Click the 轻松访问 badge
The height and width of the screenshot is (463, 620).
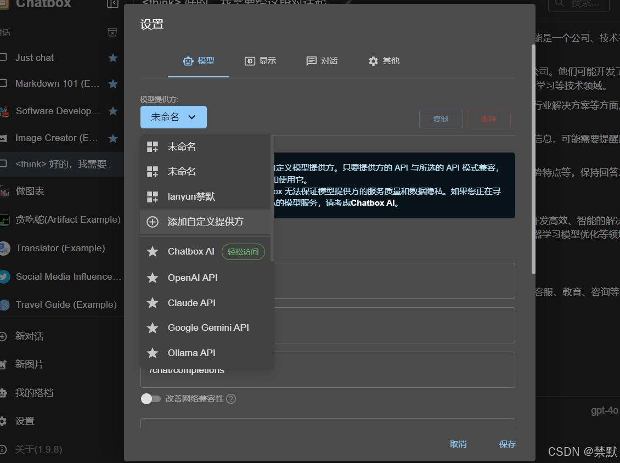(243, 252)
